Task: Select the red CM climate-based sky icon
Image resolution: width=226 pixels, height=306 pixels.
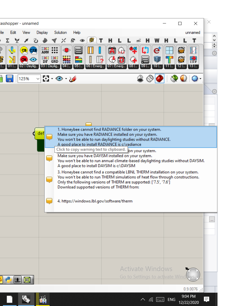Action: click(24, 59)
